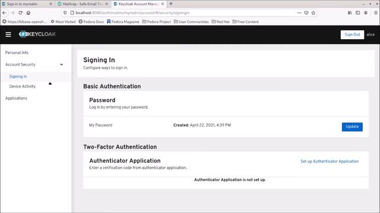This screenshot has height=213, width=380.
Task: Click the Keycloak logo
Action: pyautogui.click(x=37, y=34)
